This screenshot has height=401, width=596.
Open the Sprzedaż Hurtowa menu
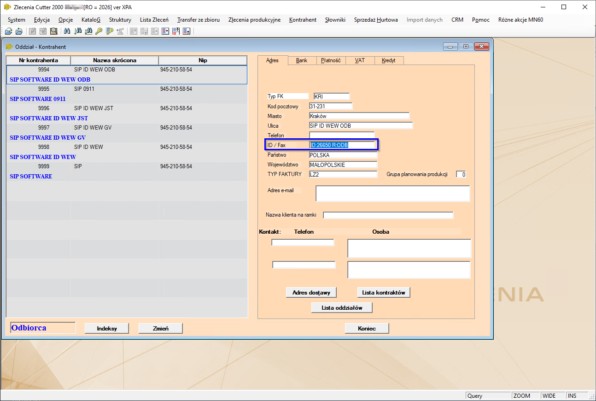coord(376,20)
